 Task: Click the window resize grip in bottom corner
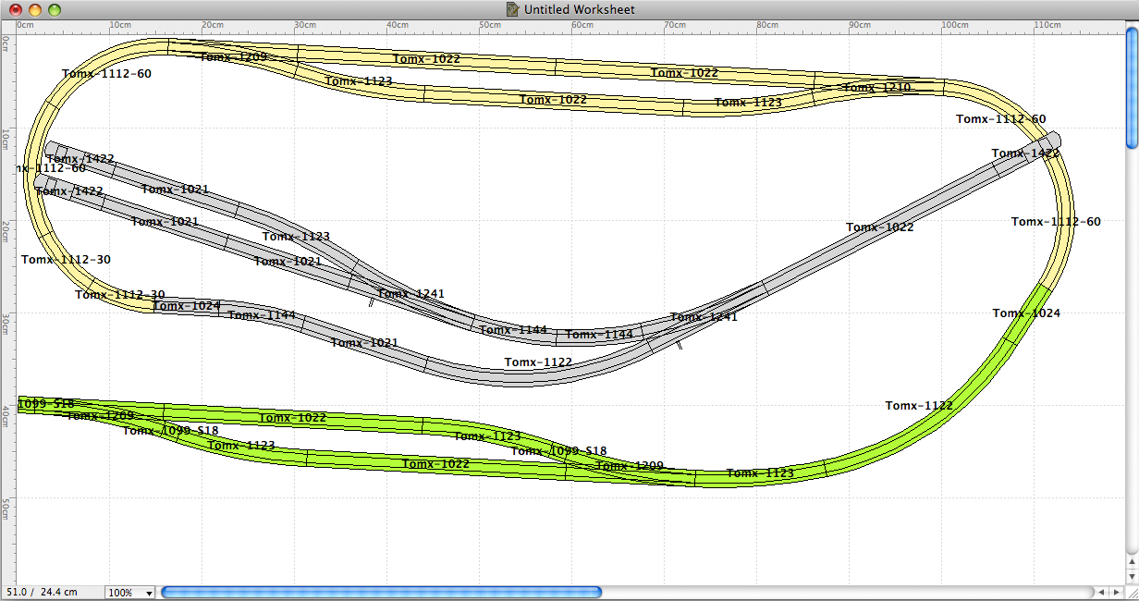click(1132, 592)
